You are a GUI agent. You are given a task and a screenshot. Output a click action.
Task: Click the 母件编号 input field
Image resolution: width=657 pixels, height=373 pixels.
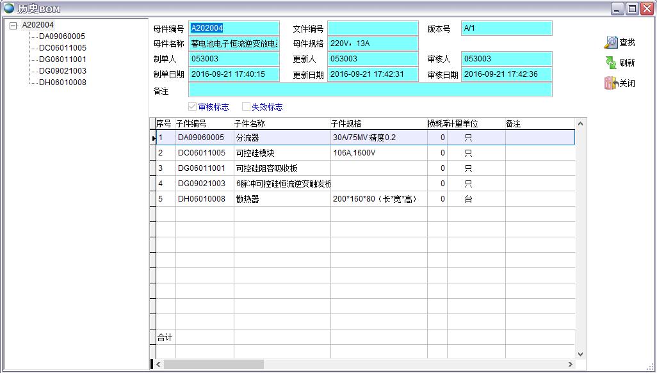(x=234, y=28)
